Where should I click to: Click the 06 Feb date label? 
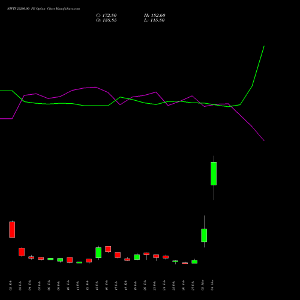pyautogui.click(x=49, y=286)
